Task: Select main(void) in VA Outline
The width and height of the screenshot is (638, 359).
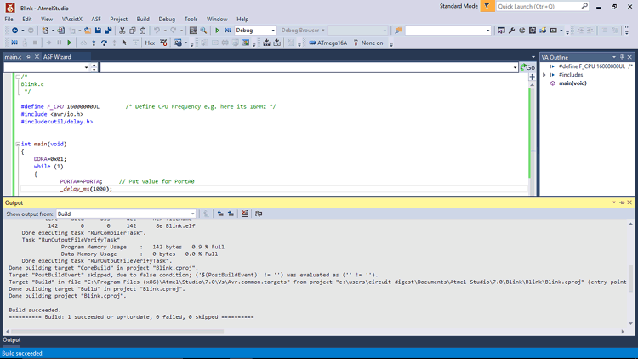Action: 572,83
